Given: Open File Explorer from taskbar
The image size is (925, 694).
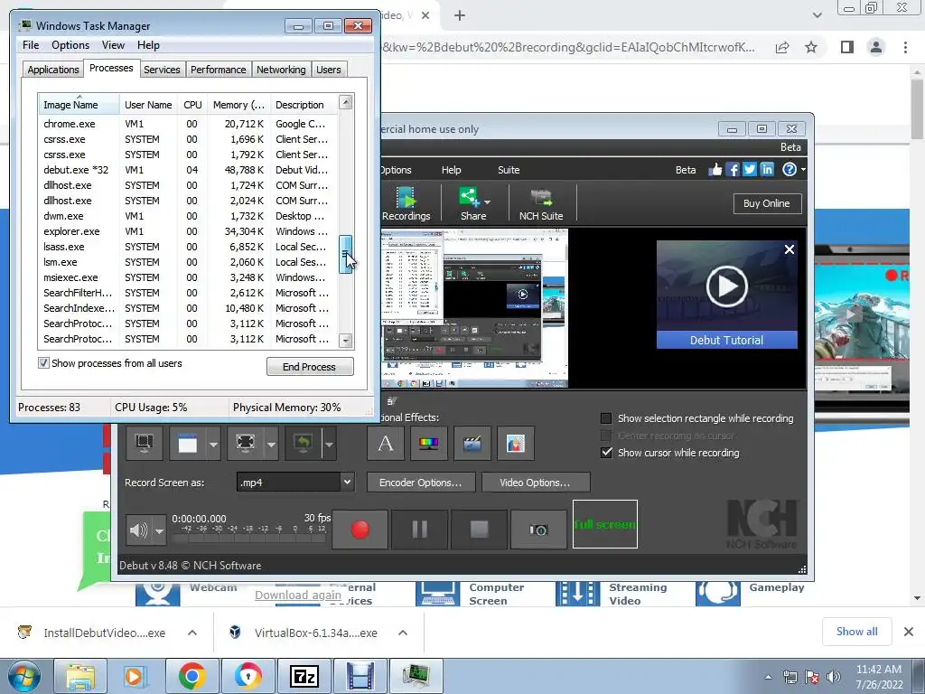Looking at the screenshot, I should (80, 676).
